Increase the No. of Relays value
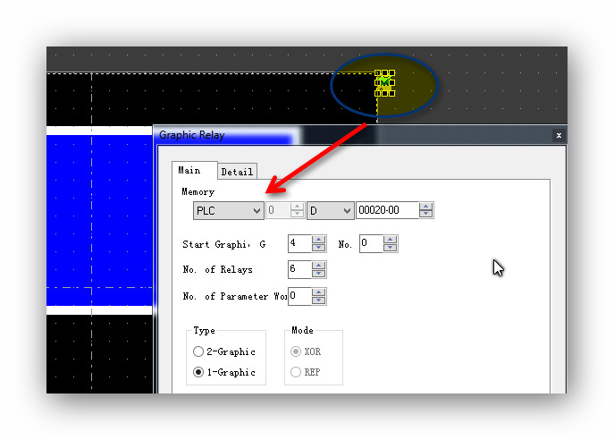This screenshot has width=614, height=440. point(319,266)
